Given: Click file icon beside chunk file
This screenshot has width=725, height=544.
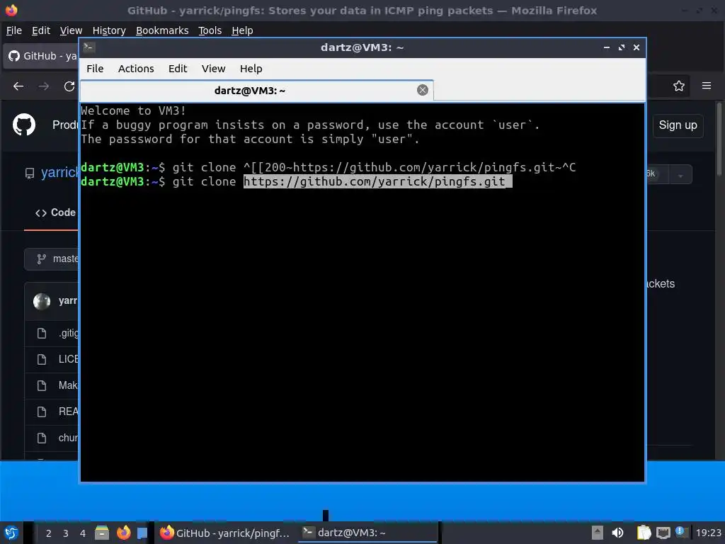Looking at the screenshot, I should coord(42,438).
